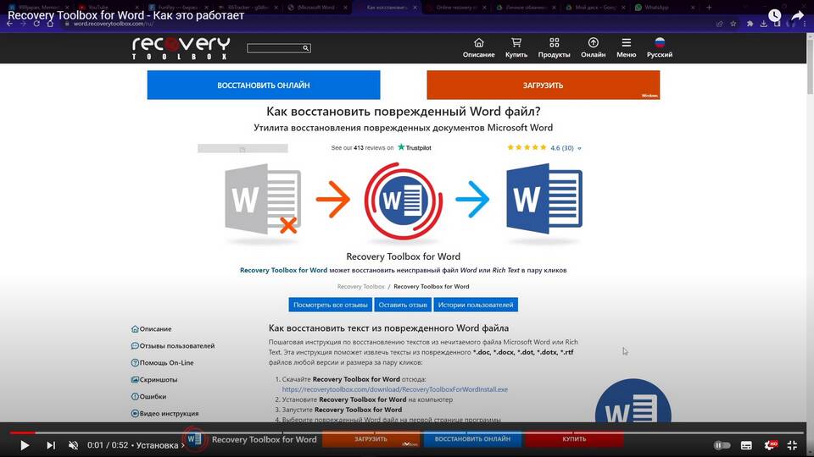814x457 pixels.
Task: Open the Описание home icon
Action: [478, 47]
